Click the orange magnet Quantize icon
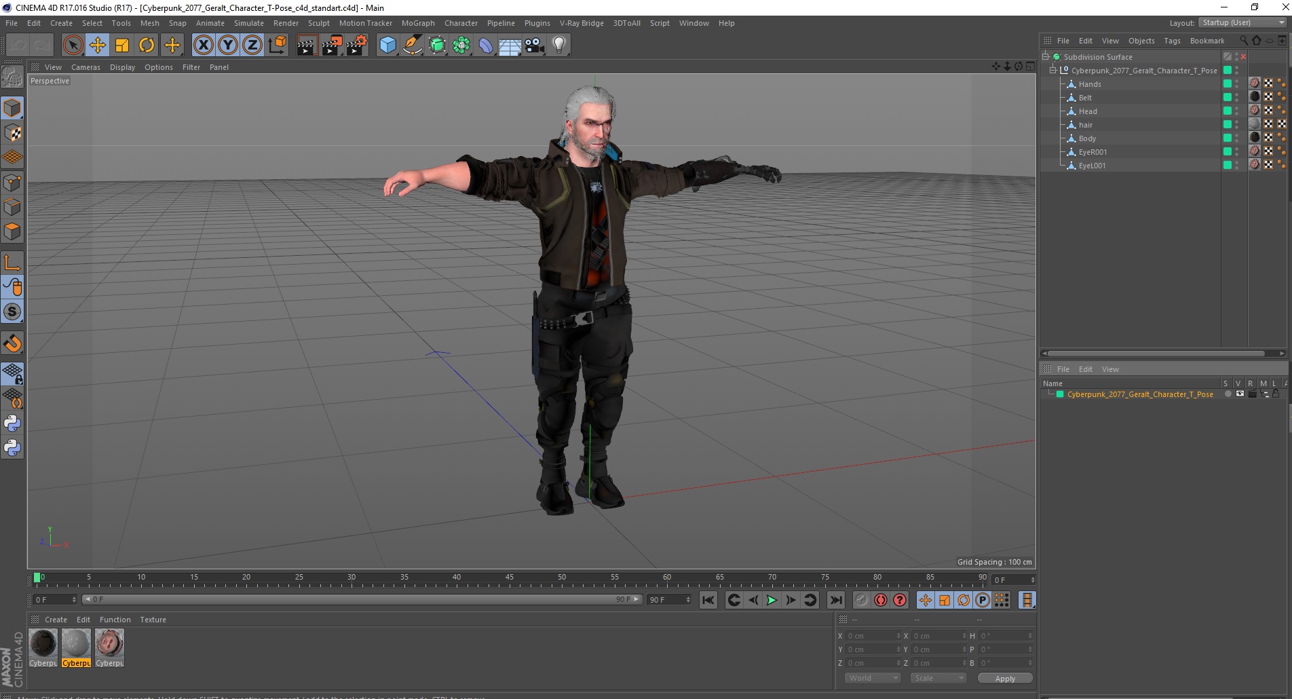This screenshot has width=1292, height=699. click(x=12, y=343)
